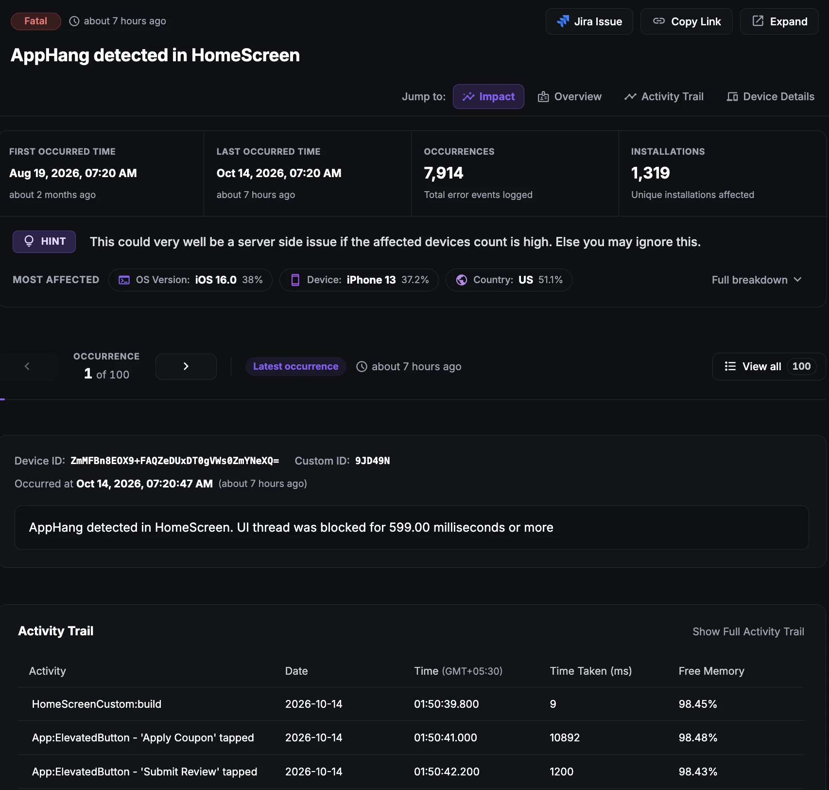The height and width of the screenshot is (790, 829).
Task: Expand the Full breakdown dropdown
Action: (756, 280)
